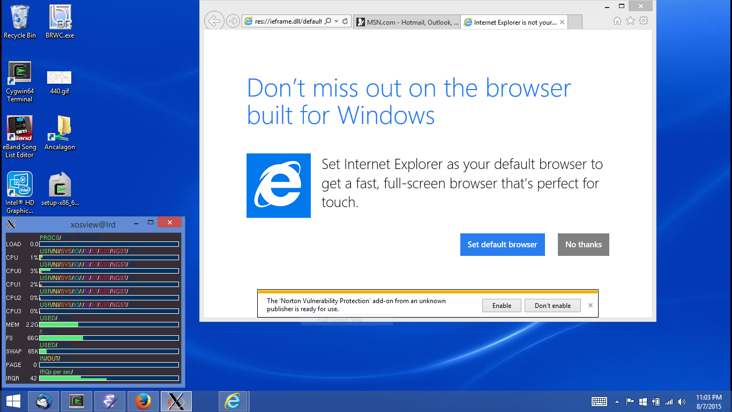Open network signal tray icon

coord(669,401)
